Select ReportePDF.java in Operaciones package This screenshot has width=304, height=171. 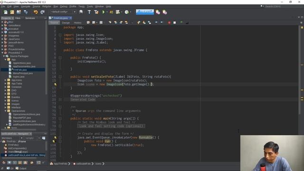tap(22, 118)
